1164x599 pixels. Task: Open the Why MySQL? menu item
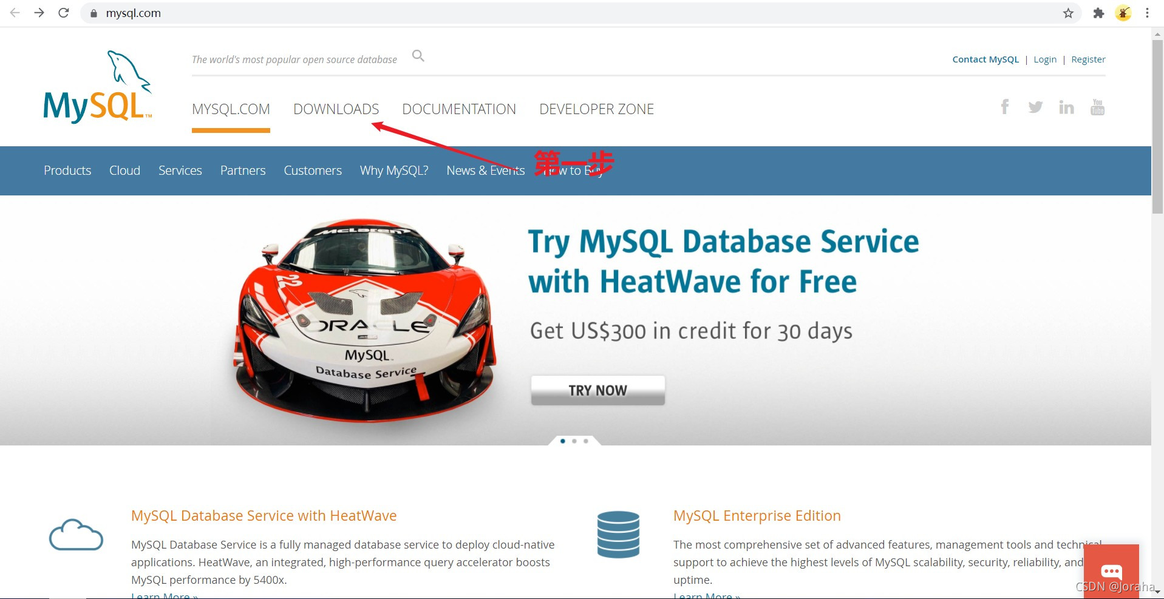click(x=394, y=171)
